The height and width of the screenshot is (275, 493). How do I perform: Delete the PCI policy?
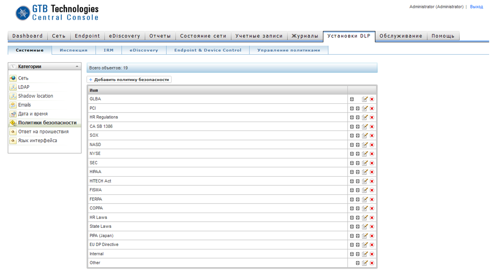372,109
